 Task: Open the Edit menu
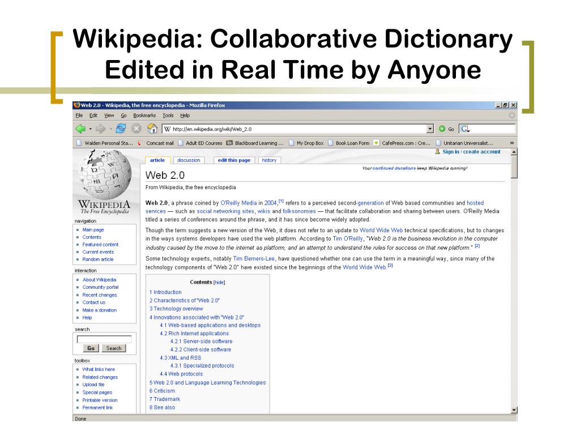93,116
